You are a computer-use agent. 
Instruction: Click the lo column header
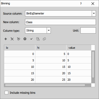[x=20, y=48]
